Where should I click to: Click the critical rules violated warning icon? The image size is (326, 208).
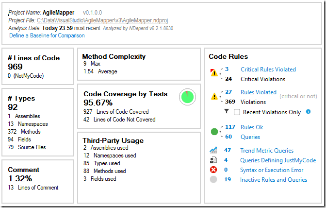214,73
